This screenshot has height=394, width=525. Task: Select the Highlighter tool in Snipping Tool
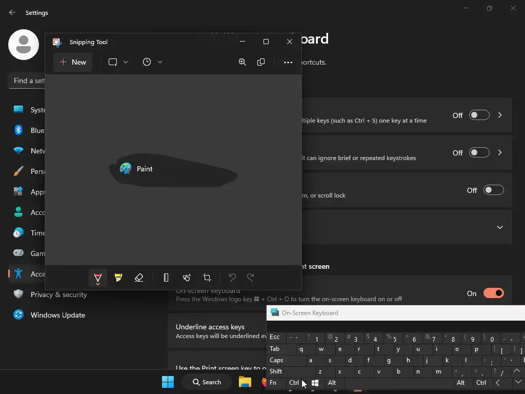click(x=118, y=278)
